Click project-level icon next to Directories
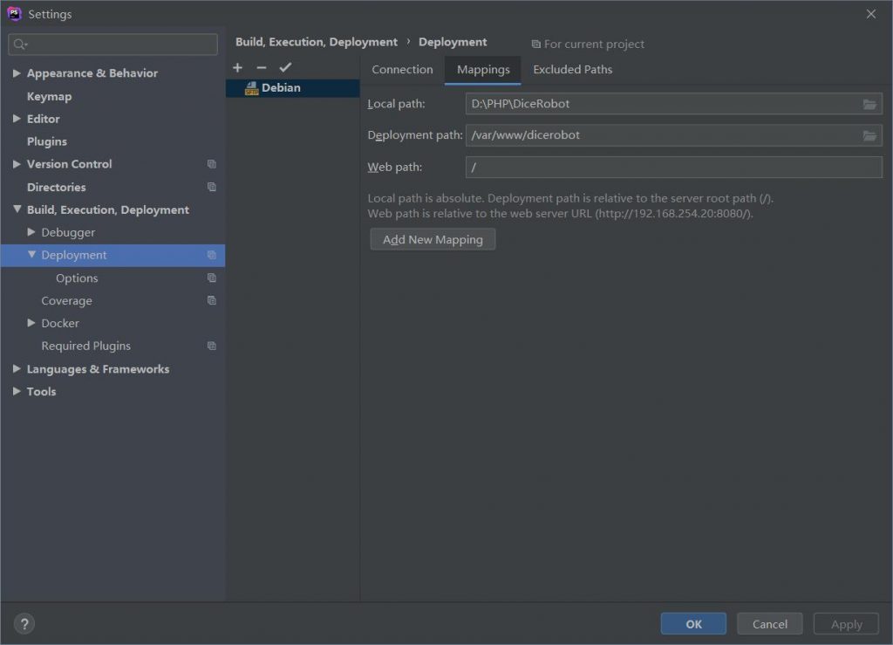This screenshot has height=645, width=893. [212, 187]
